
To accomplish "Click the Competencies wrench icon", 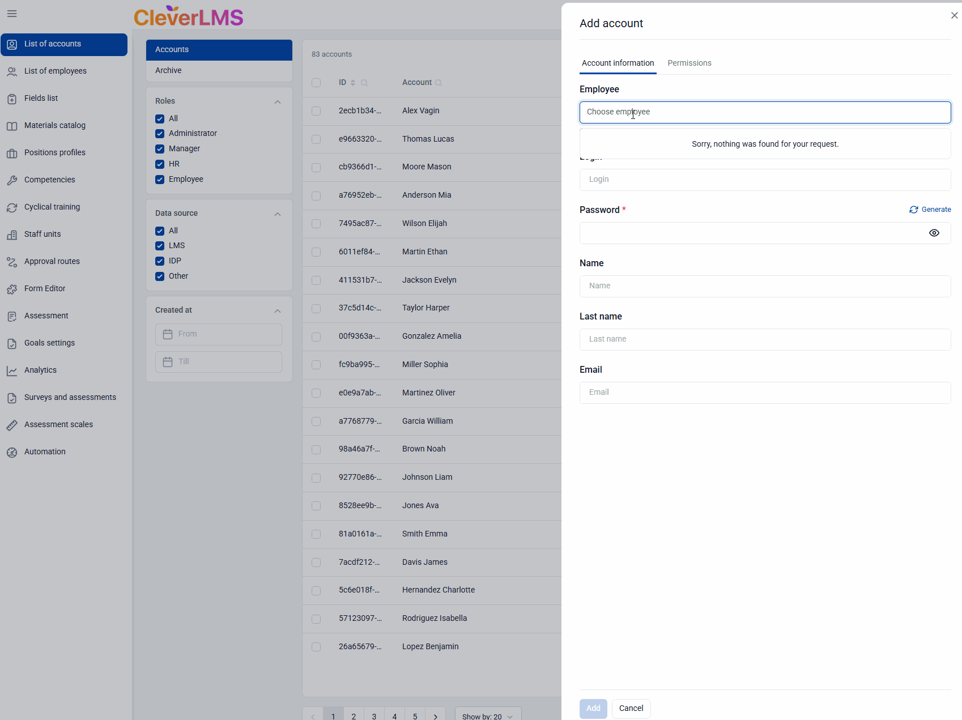I will pos(12,180).
